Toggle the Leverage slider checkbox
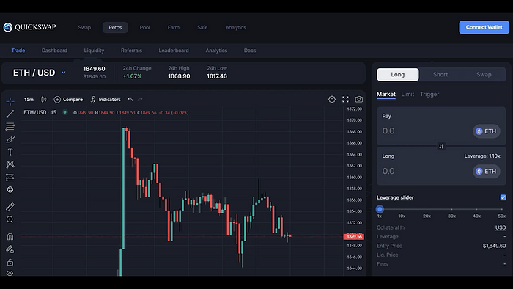The image size is (513, 289). coord(503,197)
